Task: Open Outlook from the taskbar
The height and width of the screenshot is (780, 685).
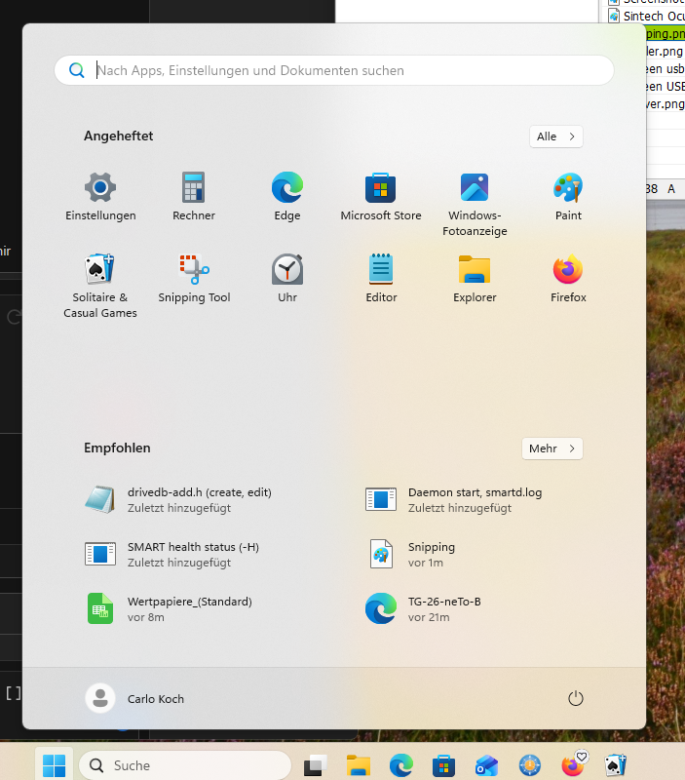Action: click(x=486, y=765)
